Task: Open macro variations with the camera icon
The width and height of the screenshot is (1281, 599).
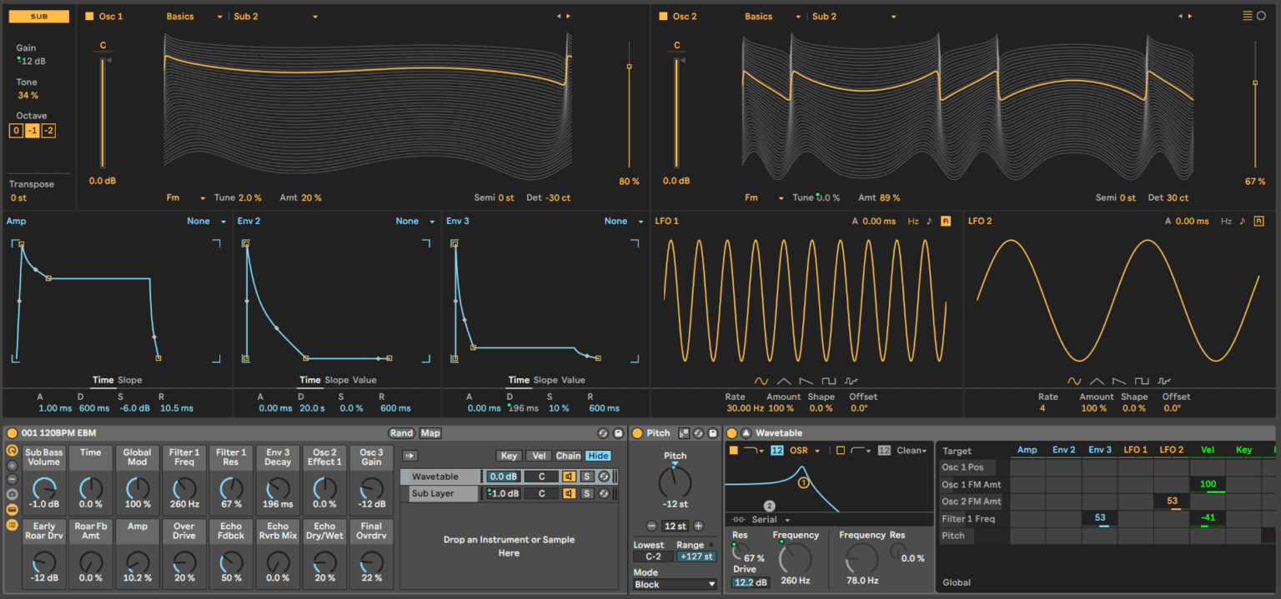Action: point(12,494)
